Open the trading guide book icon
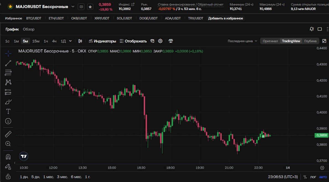The height and width of the screenshot is (182, 329). [81, 7]
